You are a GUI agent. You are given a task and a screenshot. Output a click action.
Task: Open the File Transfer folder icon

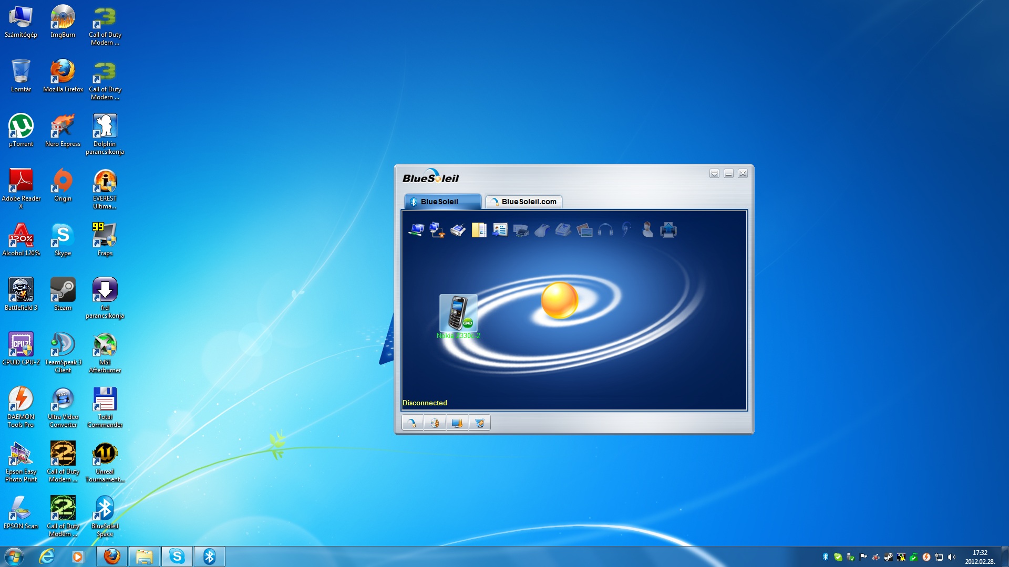pos(479,230)
